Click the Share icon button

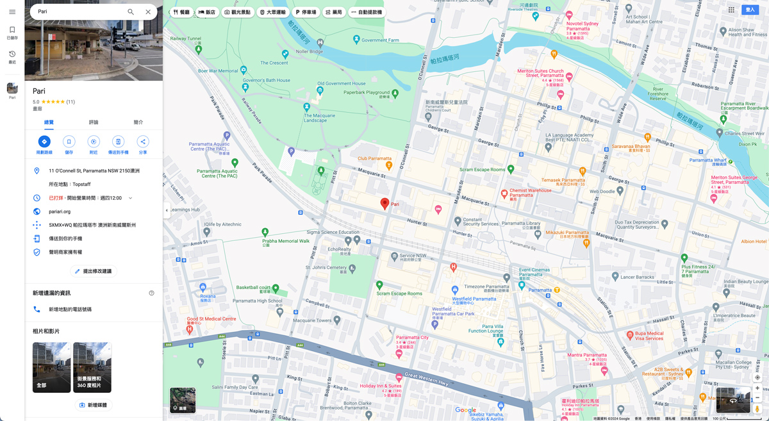pyautogui.click(x=143, y=142)
